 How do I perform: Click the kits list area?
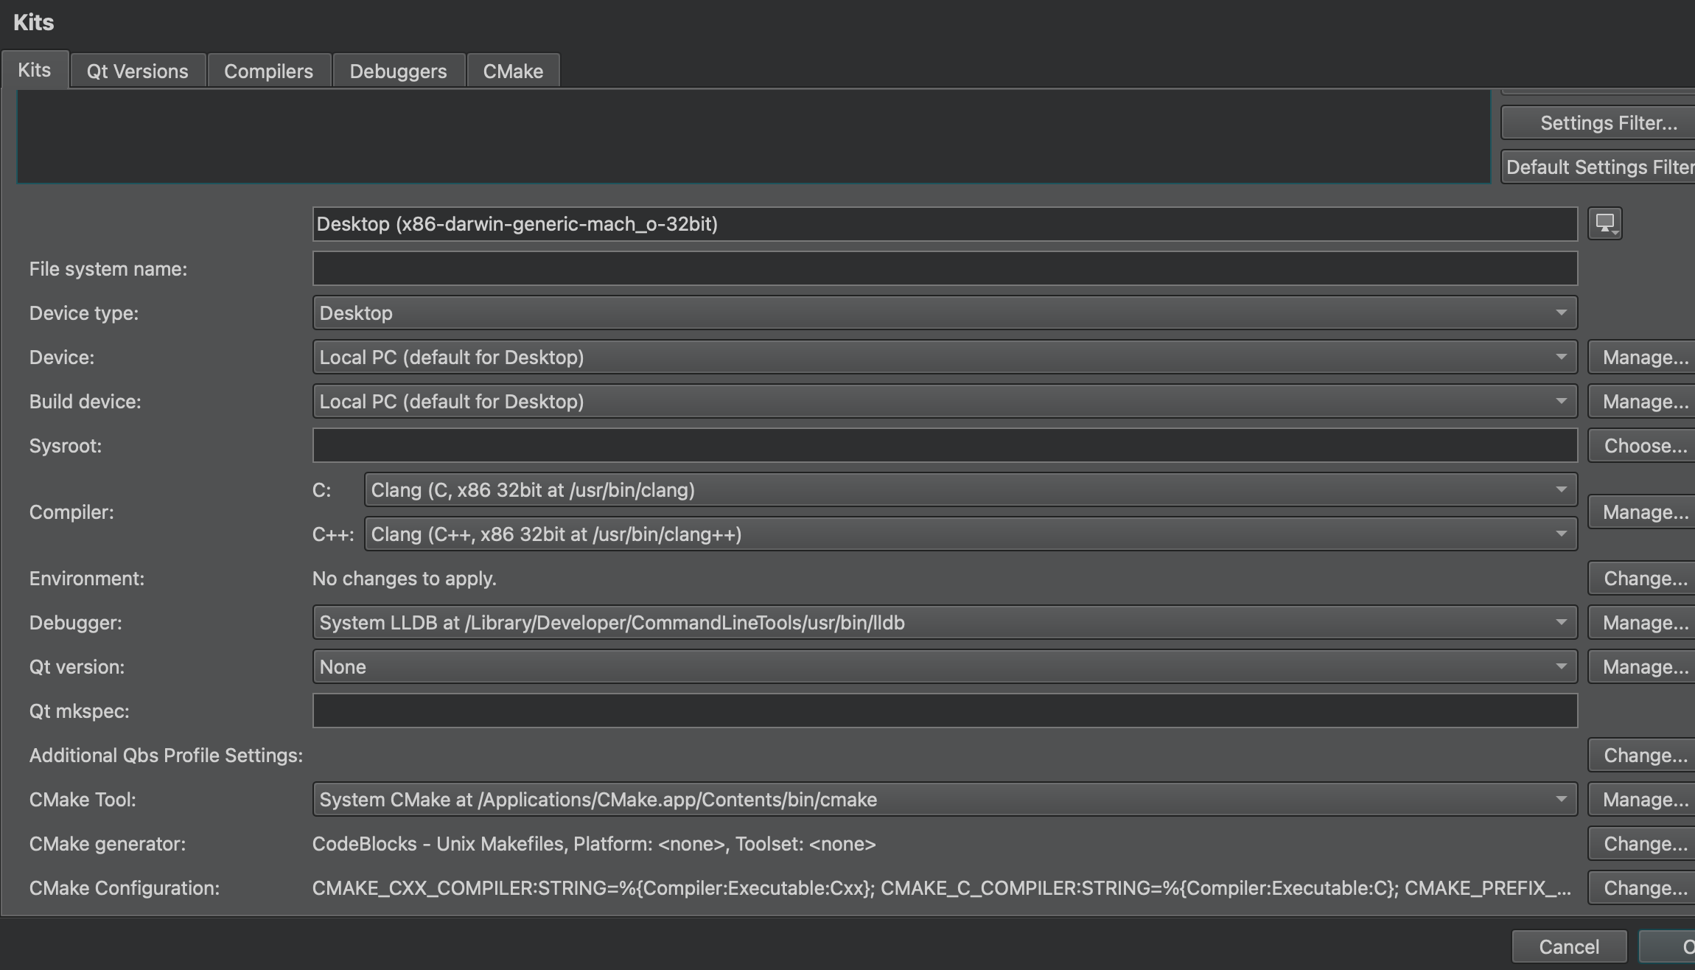point(753,136)
